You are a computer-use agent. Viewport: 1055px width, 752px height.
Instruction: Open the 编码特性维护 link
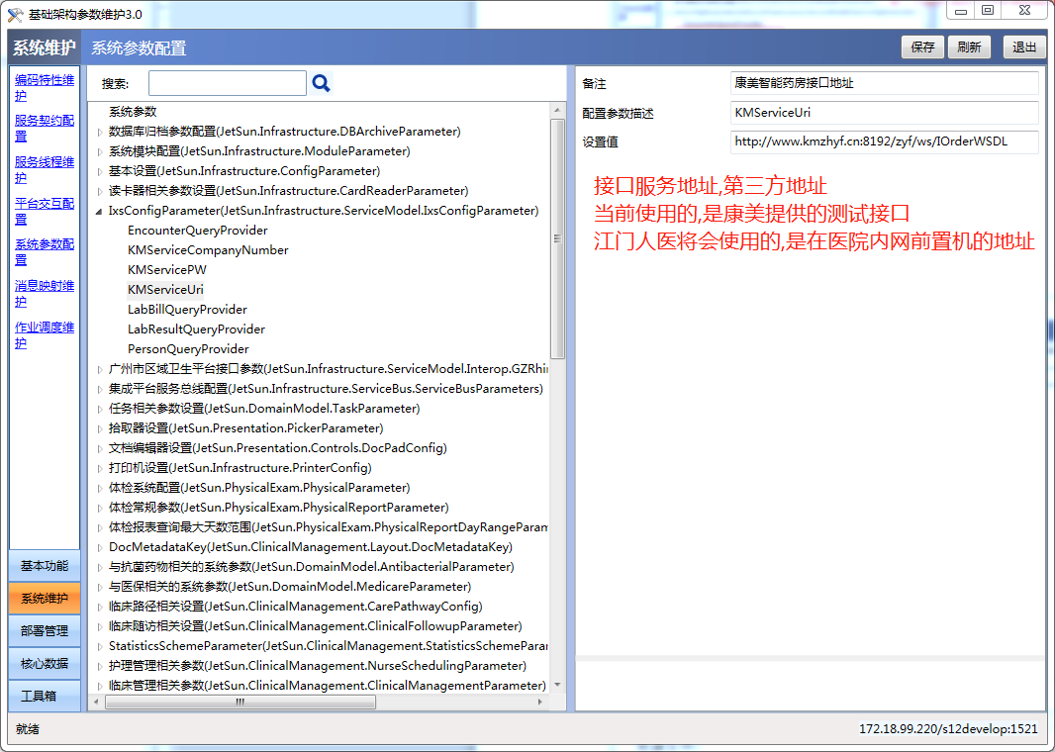(x=45, y=88)
